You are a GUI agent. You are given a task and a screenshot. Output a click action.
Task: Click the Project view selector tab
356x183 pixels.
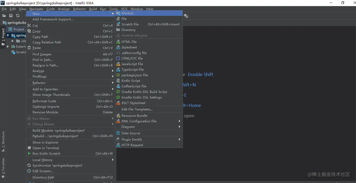pyautogui.click(x=16, y=29)
